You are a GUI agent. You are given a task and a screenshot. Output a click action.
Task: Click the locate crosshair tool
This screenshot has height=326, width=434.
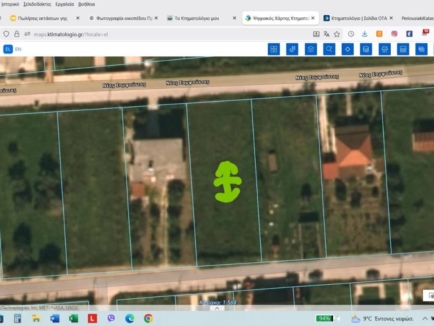[348, 49]
